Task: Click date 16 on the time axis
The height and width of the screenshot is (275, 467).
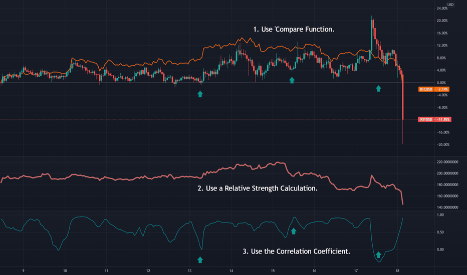Action: tap(314, 271)
